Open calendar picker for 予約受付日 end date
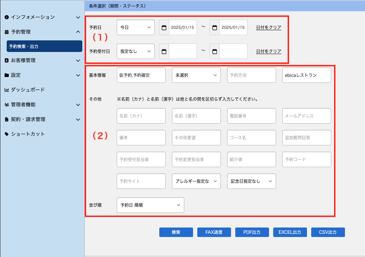The width and height of the screenshot is (365, 257). pos(214,51)
